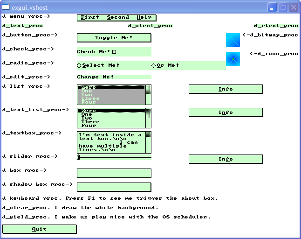
Task: Choose the "Or Me!" radio button
Action: click(154, 66)
